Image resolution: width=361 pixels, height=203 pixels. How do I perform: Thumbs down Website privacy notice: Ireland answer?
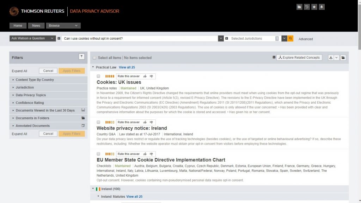(151, 123)
